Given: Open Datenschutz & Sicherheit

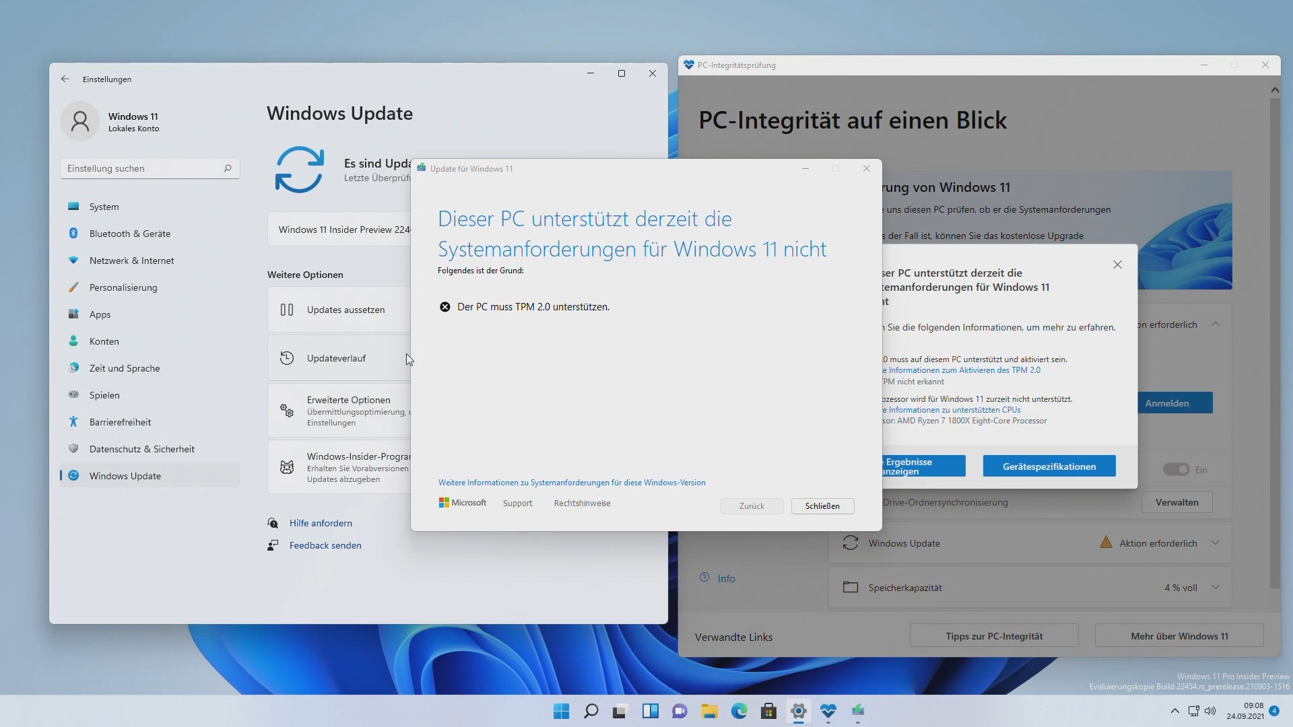Looking at the screenshot, I should pyautogui.click(x=150, y=449).
